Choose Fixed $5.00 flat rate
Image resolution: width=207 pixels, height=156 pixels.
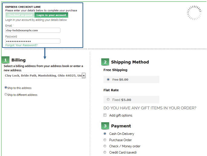(108, 100)
